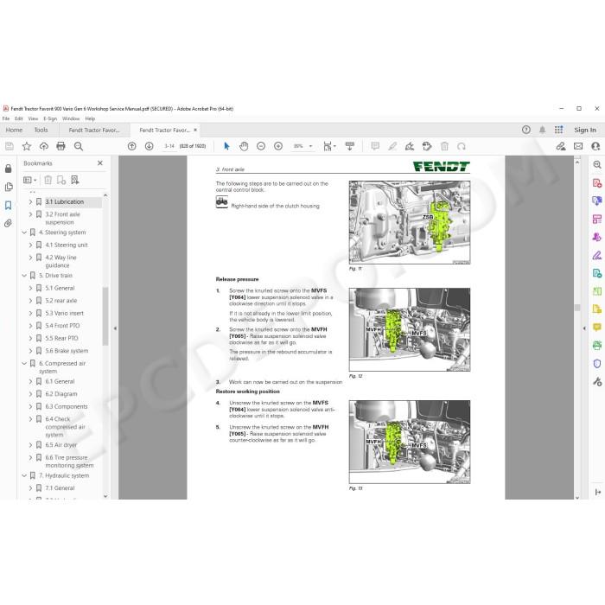Collapse the 5. Drive train bookmark
This screenshot has width=605, height=605.
coord(24,276)
